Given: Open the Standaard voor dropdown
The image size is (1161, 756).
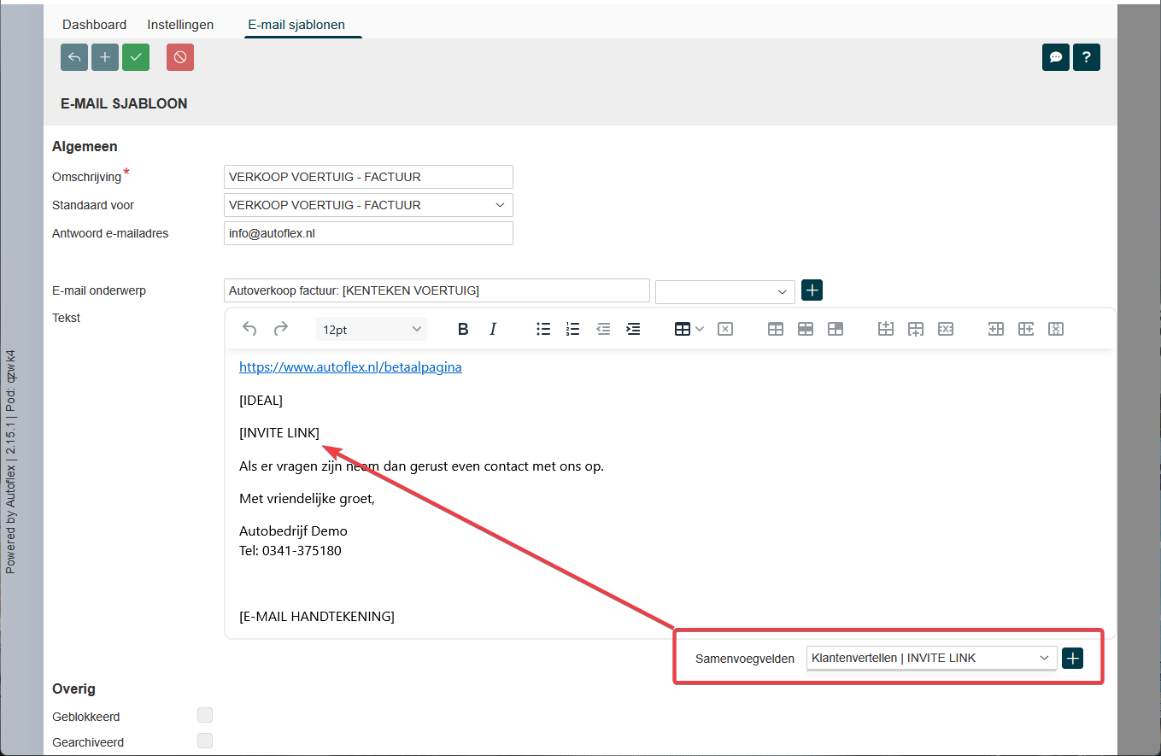Looking at the screenshot, I should [x=368, y=205].
